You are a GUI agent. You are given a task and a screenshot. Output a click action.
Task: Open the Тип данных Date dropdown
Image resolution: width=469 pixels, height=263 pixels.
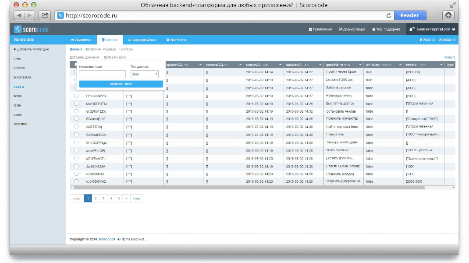[x=144, y=75]
